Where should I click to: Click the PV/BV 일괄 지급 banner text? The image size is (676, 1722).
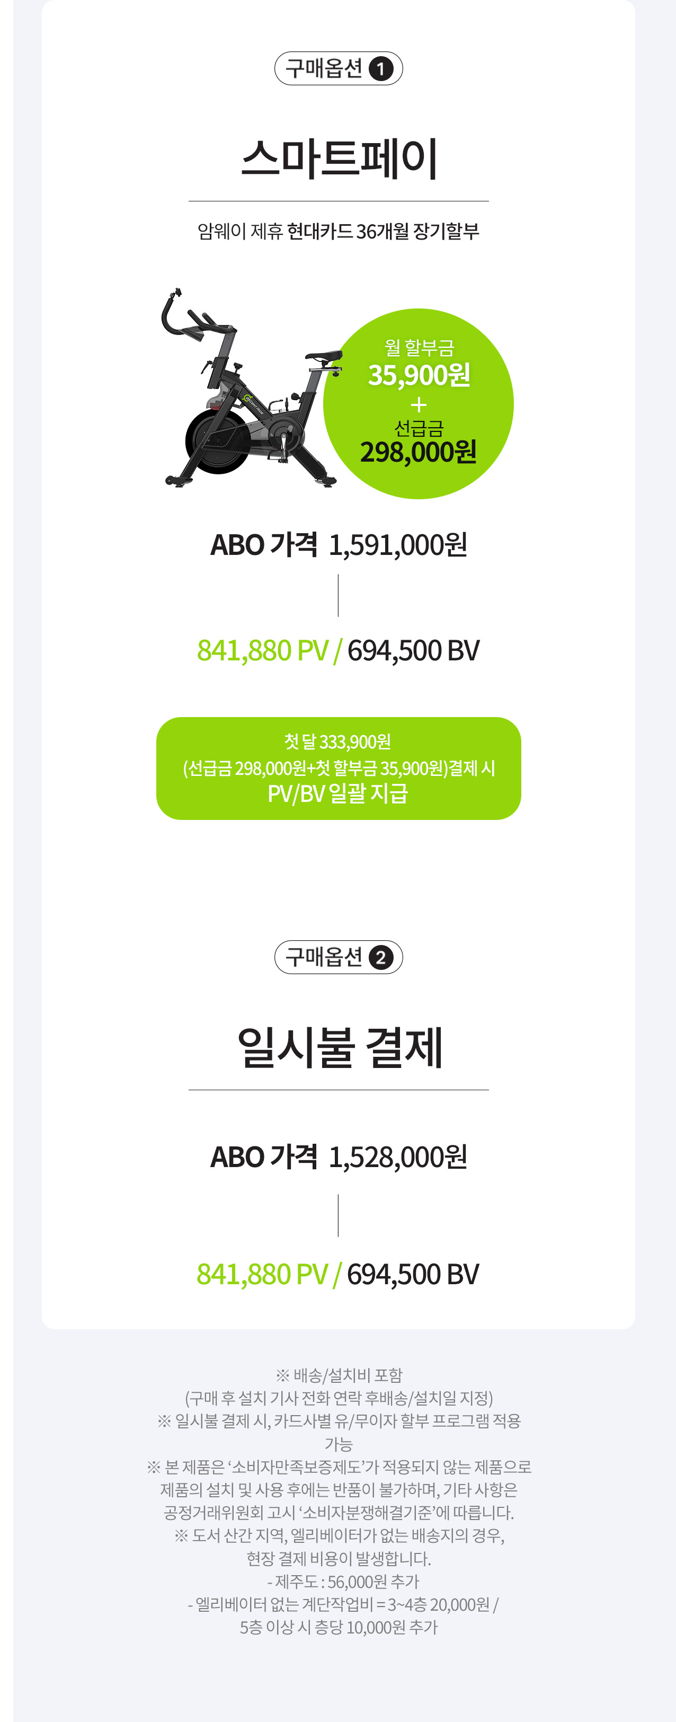coord(337,793)
